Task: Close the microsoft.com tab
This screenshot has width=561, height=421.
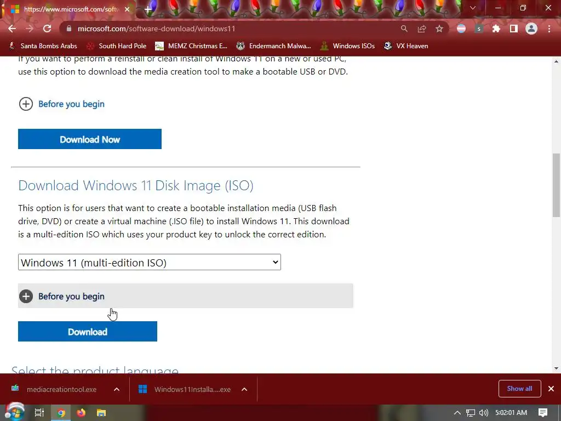Action: tap(127, 9)
